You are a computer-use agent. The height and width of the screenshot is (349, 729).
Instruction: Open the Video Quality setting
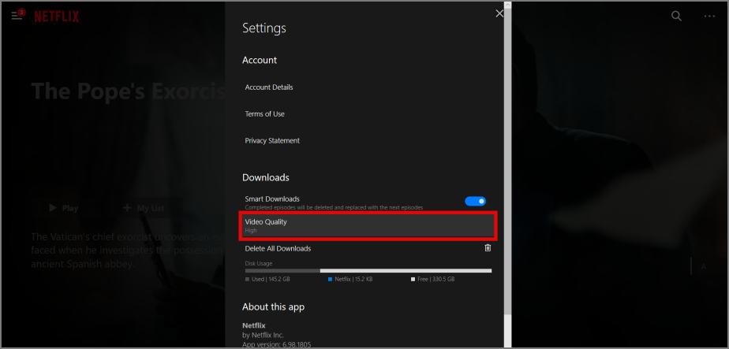(x=368, y=225)
